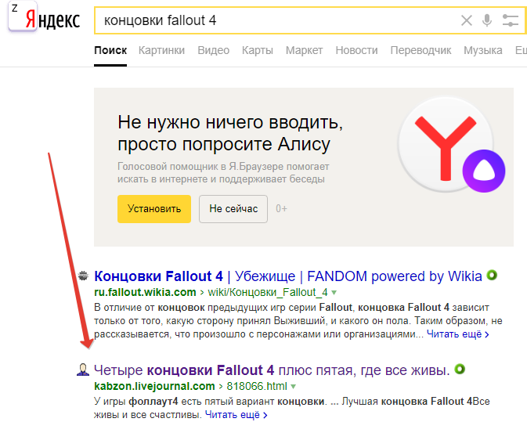This screenshot has width=527, height=422.
Task: Open the Карты tab
Action: coord(258,50)
